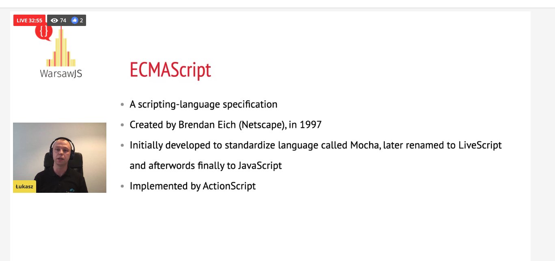This screenshot has width=555, height=261.
Task: Click the bullet dot before 'A scripting-language'
Action: [122, 105]
